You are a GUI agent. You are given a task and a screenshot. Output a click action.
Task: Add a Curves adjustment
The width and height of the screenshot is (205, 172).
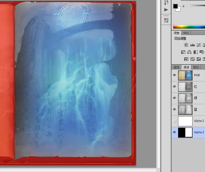[199, 45]
